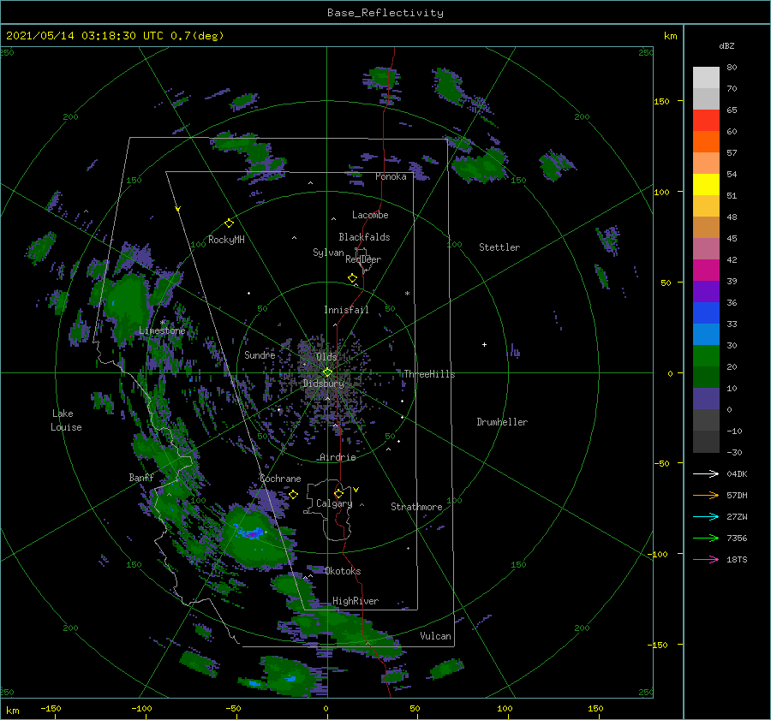Viewport: 771px width, 720px height.
Task: Click the yellow diamond marker beside RockyMH
Action: 229,223
